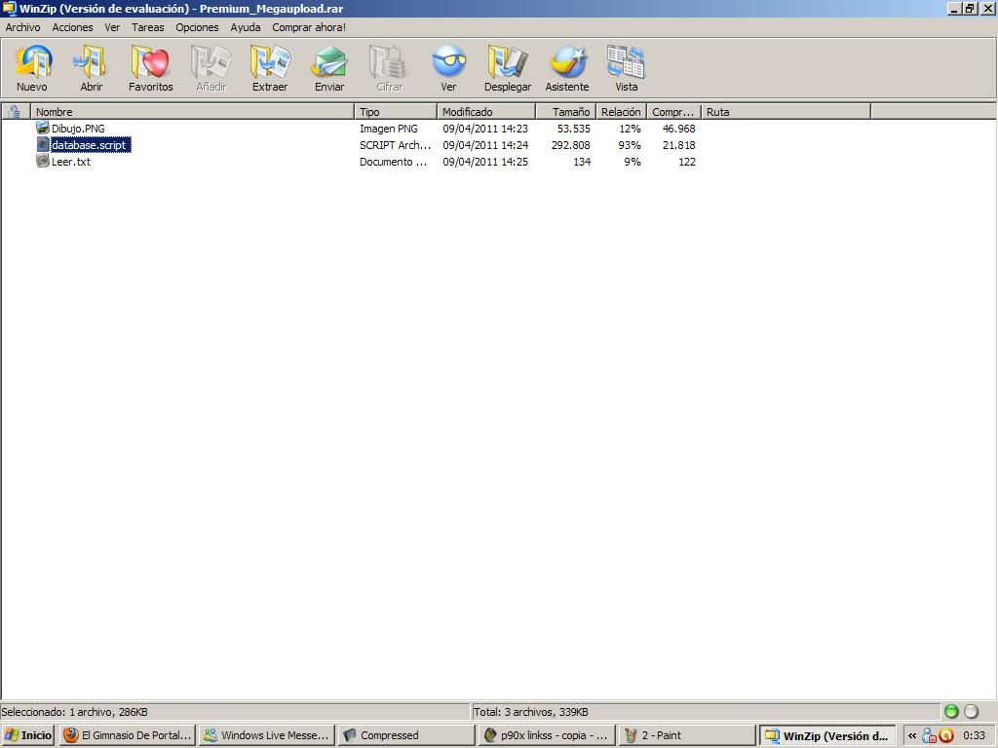
Task: Click the 93% ratio value
Action: (630, 145)
